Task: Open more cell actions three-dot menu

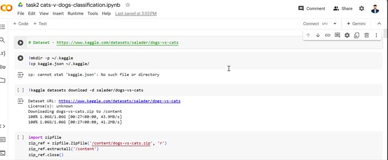Action: coord(376,35)
